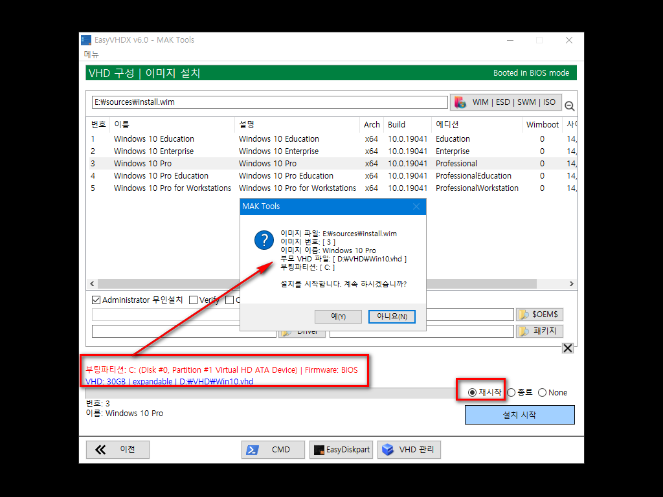
Task: Click the black X close icon near progress area
Action: 568,348
